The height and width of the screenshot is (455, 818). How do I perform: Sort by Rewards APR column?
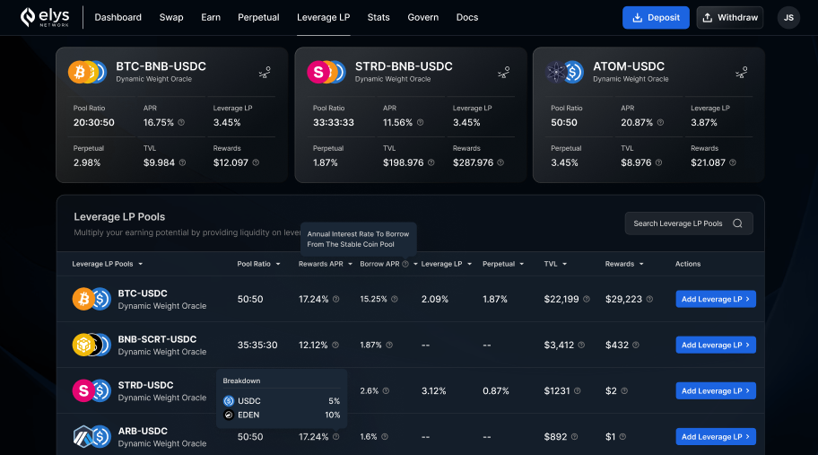tap(326, 264)
